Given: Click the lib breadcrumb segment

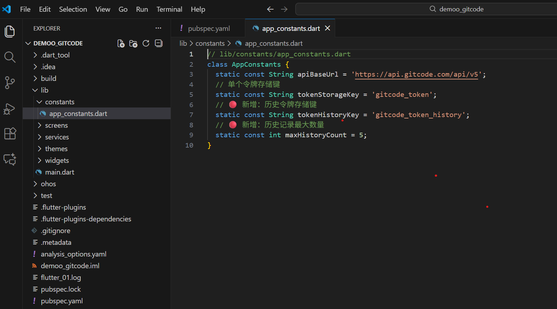Looking at the screenshot, I should tap(183, 43).
